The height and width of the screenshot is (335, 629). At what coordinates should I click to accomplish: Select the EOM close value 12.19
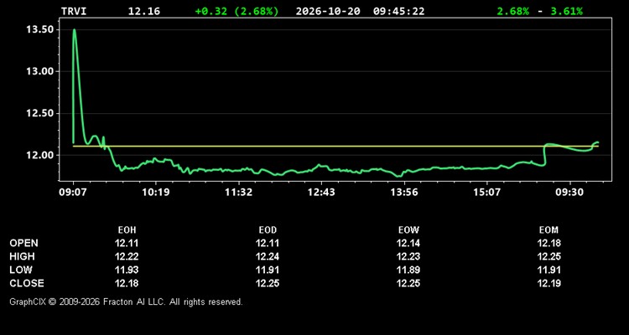tap(549, 283)
